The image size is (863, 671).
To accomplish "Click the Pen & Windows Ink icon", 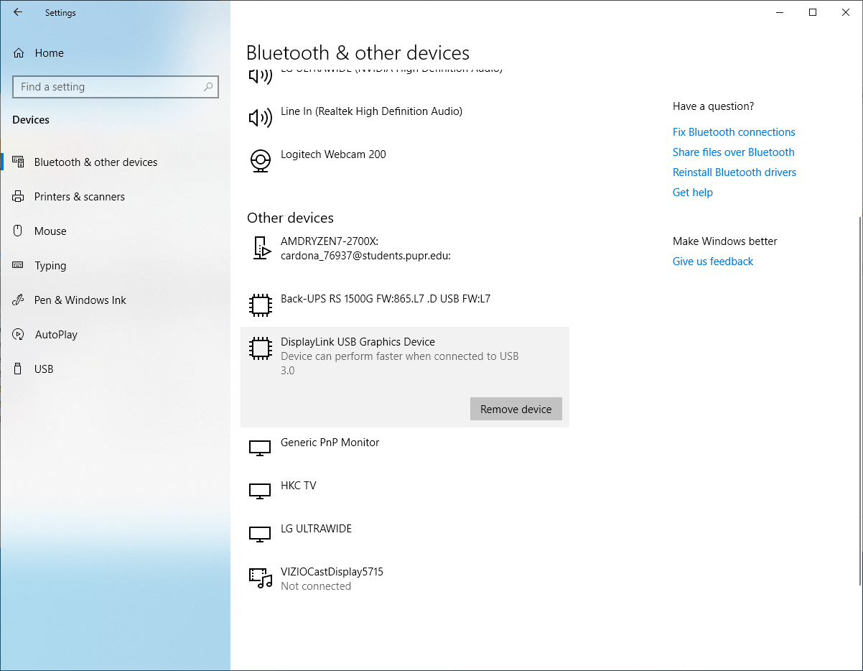I will pyautogui.click(x=19, y=300).
